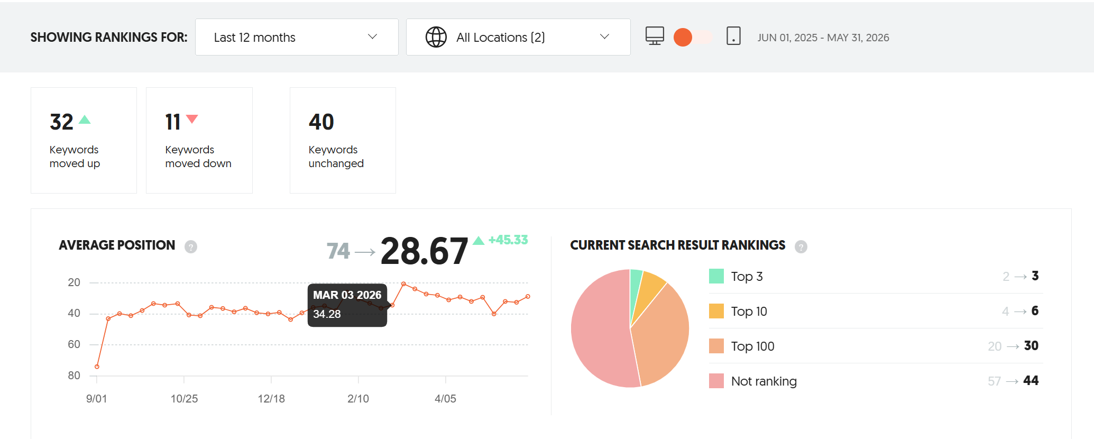Viewport: 1094px width, 439px height.
Task: Click the SHOWING RANKINGS FOR label
Action: click(109, 38)
